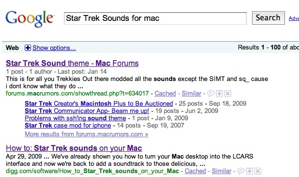Select the Web tab label
The image size is (299, 177).
12,48
